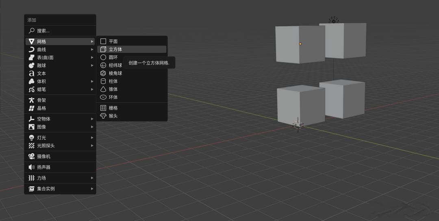This screenshot has height=221, width=439.
Task: Click the 锥体 label text
Action: [x=113, y=89]
